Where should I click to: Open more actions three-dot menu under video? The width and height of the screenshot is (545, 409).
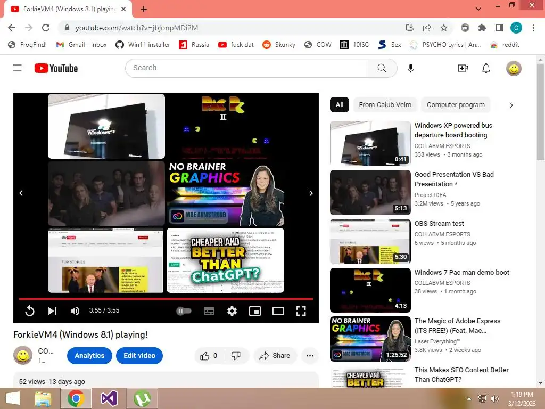pyautogui.click(x=310, y=355)
